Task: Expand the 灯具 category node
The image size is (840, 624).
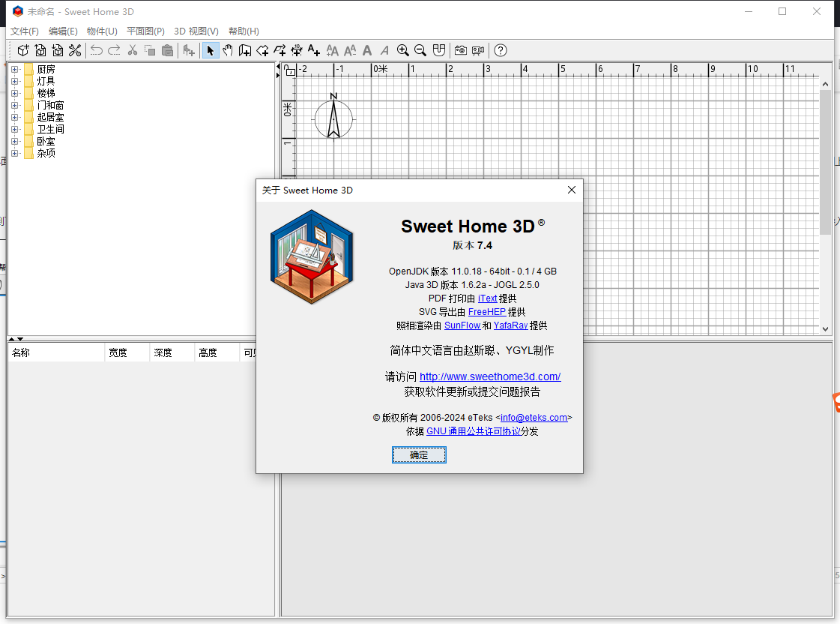Action: [14, 81]
